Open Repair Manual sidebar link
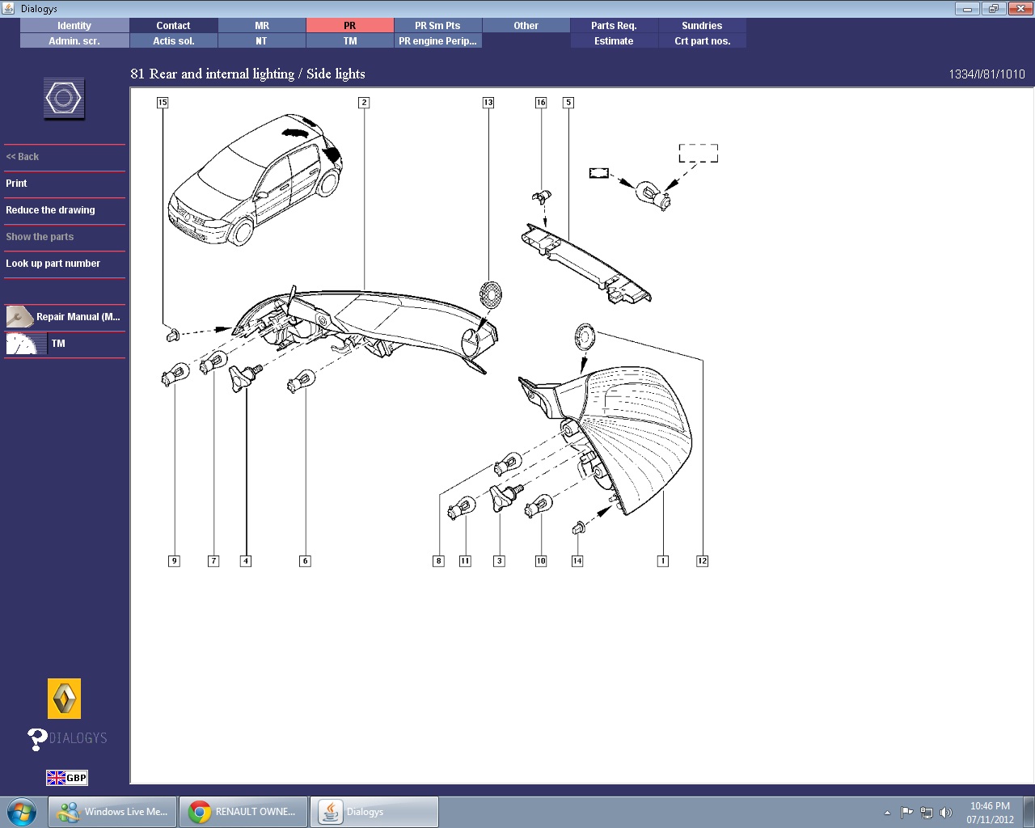 coord(78,317)
